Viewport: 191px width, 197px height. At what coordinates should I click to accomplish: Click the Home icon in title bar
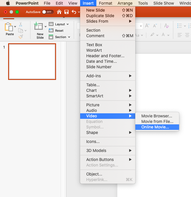point(59,12)
